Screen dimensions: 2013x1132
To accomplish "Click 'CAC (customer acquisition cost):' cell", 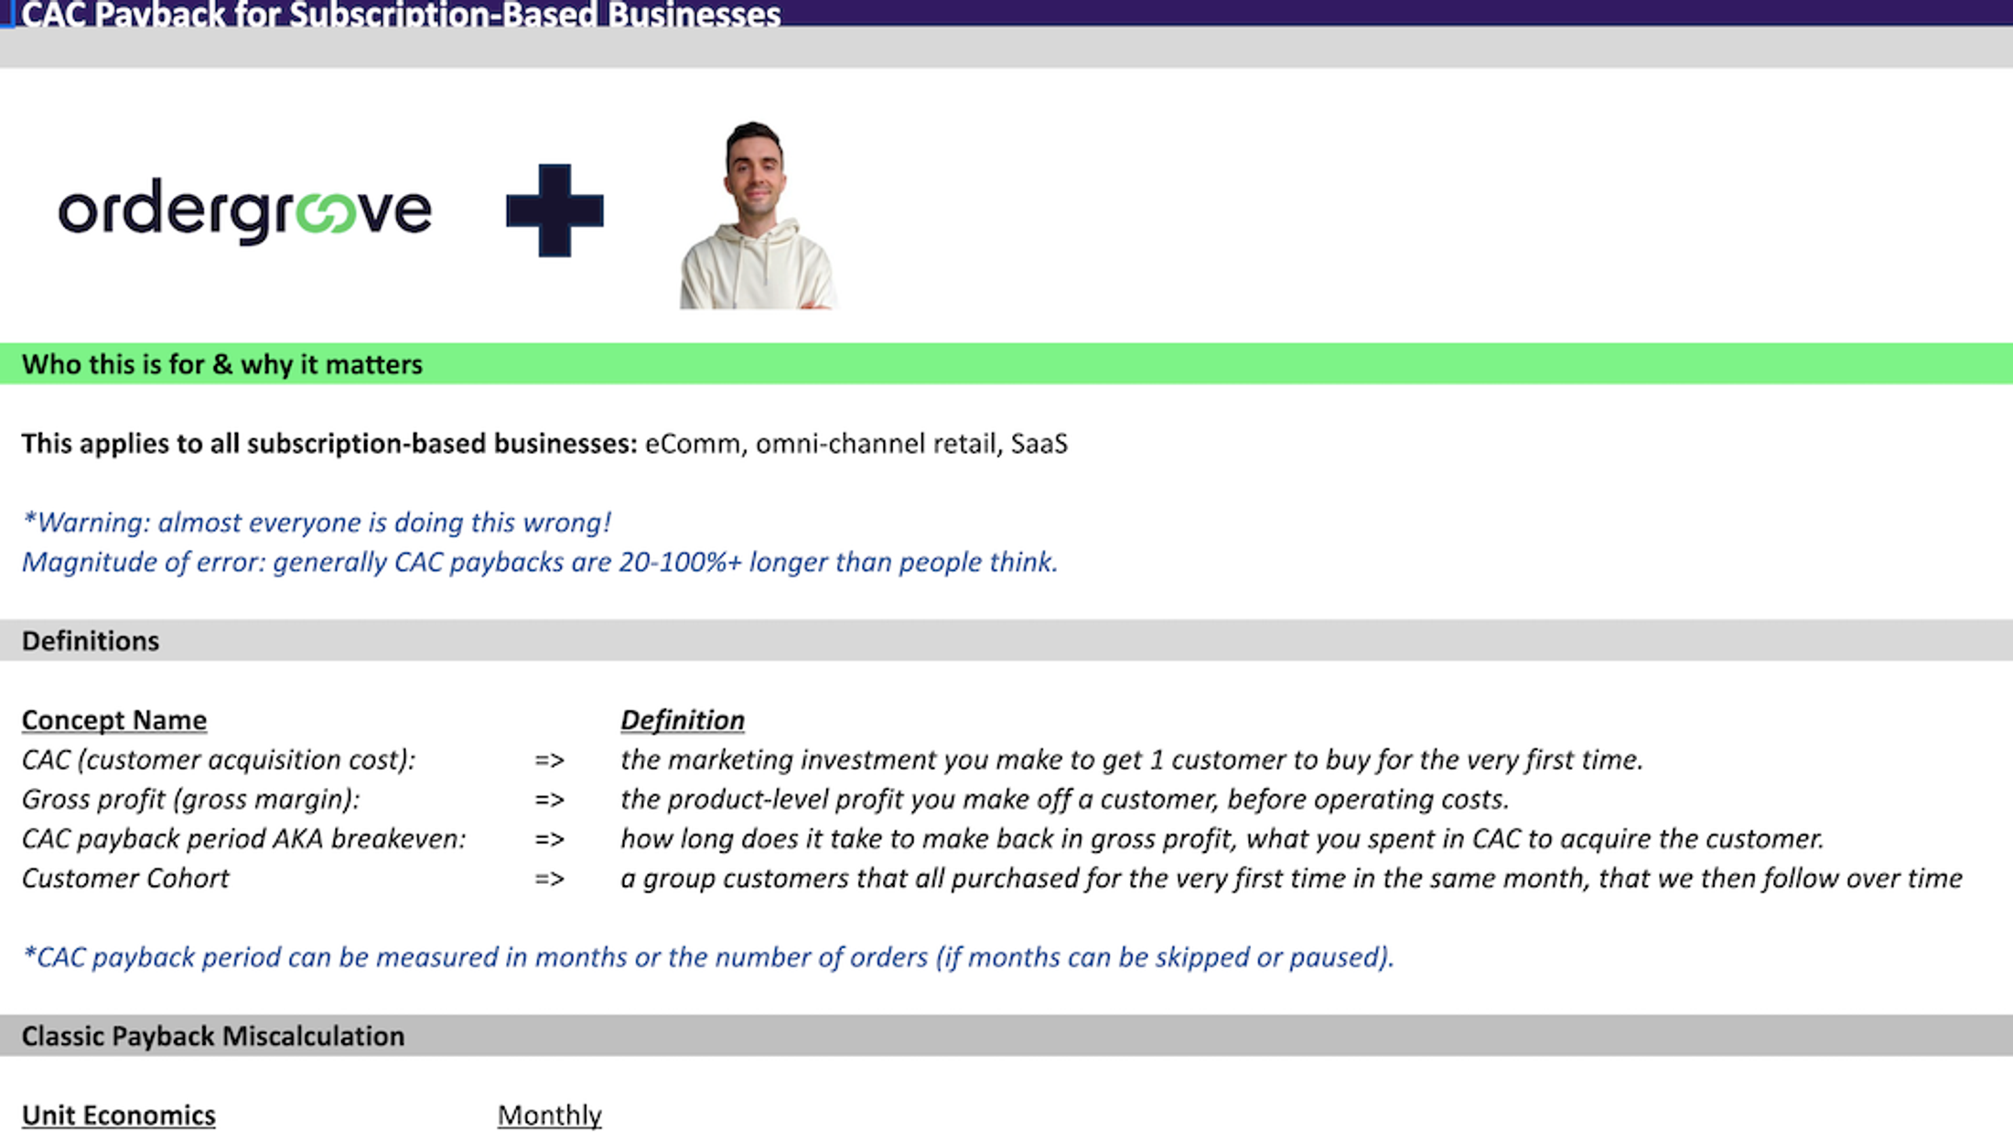I will pos(219,760).
